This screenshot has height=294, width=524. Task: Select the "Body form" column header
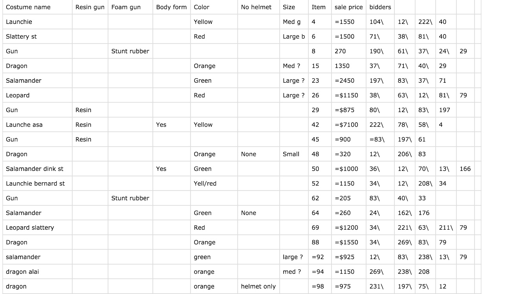(x=171, y=7)
